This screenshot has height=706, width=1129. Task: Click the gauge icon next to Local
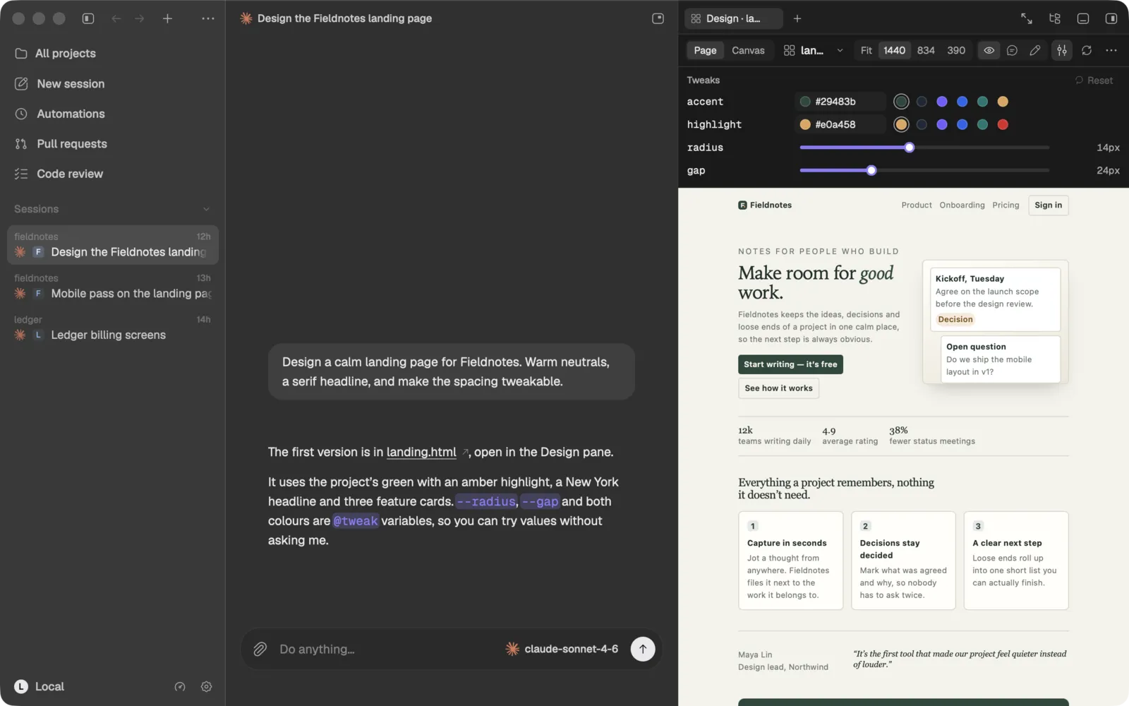coord(180,686)
